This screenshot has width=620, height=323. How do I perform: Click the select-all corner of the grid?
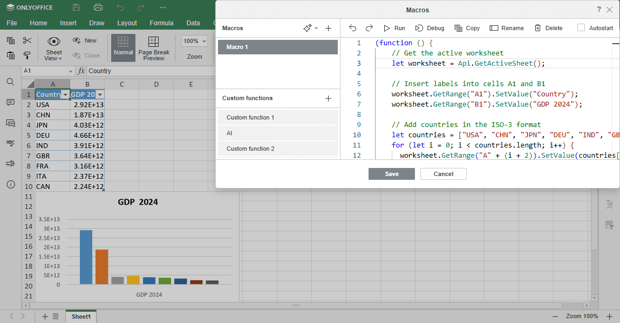tap(29, 84)
